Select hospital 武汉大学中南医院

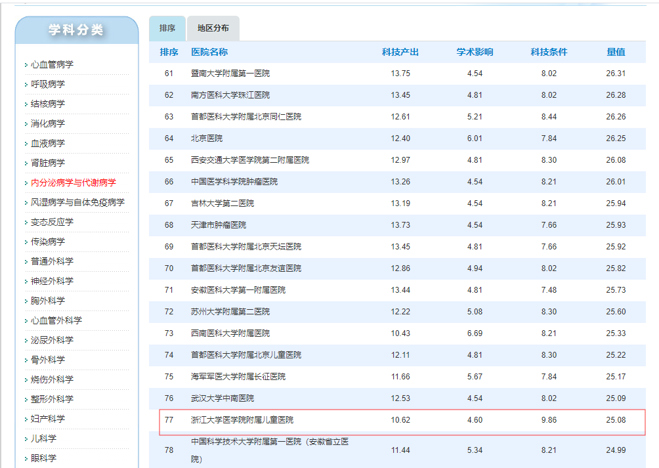[223, 398]
